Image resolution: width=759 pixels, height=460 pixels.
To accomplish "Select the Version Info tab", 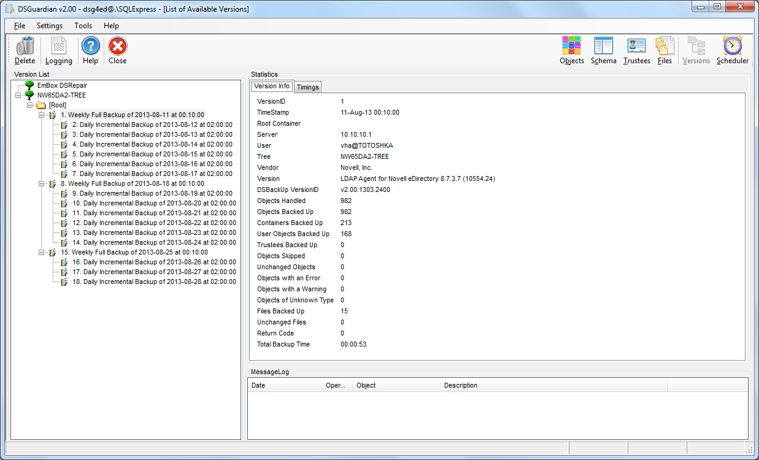I will 272,86.
